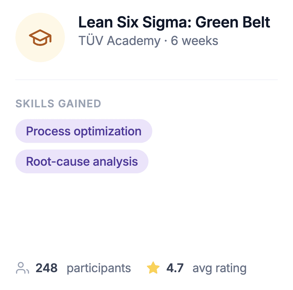
Task: Click the 248 participant count
Action: tap(46, 268)
